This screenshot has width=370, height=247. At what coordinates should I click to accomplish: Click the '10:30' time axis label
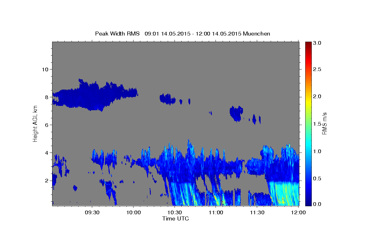[x=175, y=213]
